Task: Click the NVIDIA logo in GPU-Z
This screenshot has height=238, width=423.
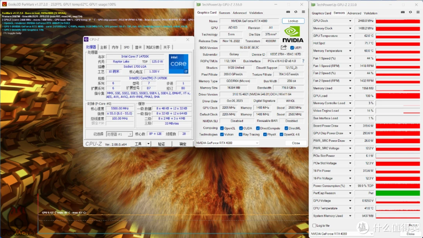Action: [x=293, y=34]
